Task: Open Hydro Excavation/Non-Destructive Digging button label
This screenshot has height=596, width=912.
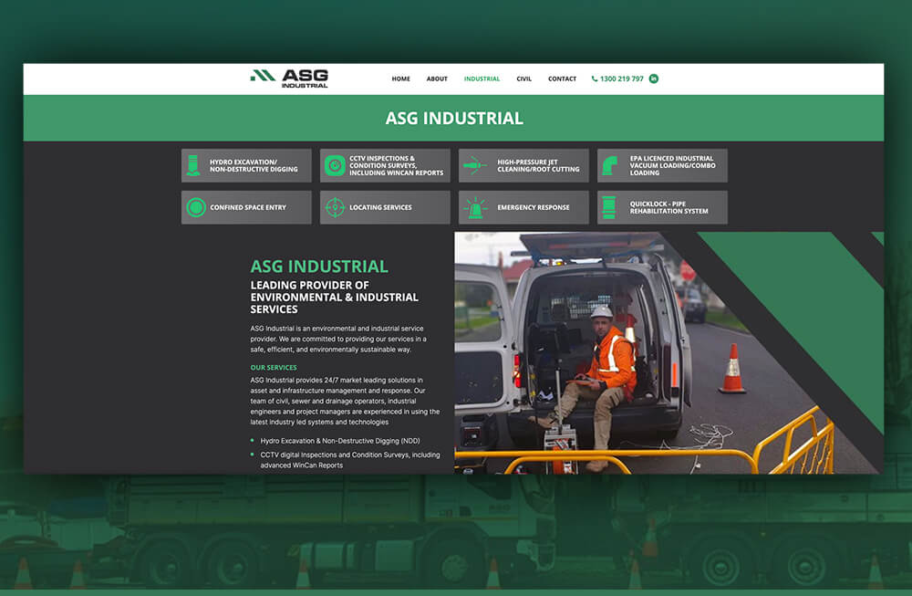Action: (254, 166)
